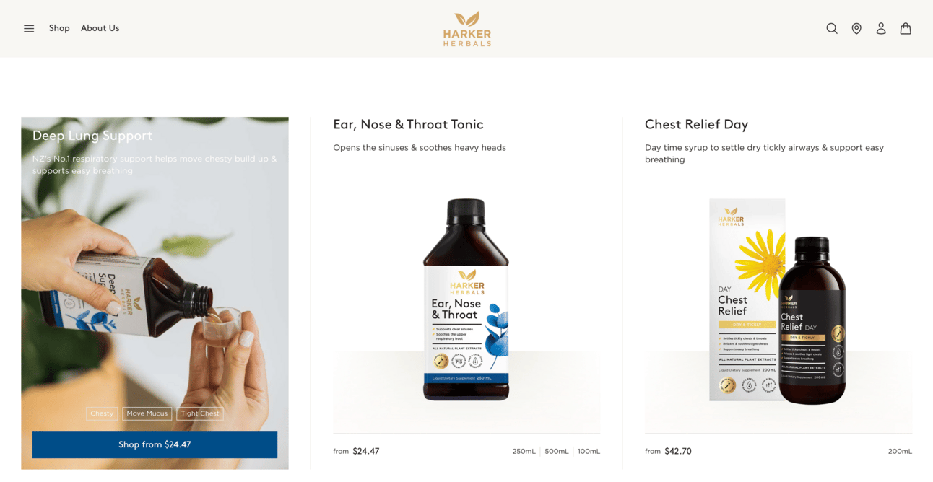Choose the 100mL size option
Viewport: 933px width, 482px height.
click(589, 452)
